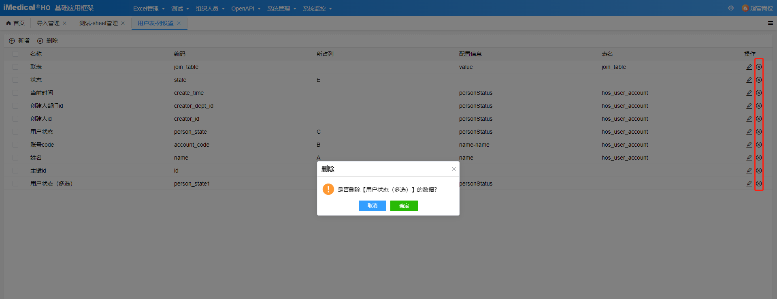Click the edit pencil icon for join_table row
This screenshot has width=777, height=299.
point(749,67)
